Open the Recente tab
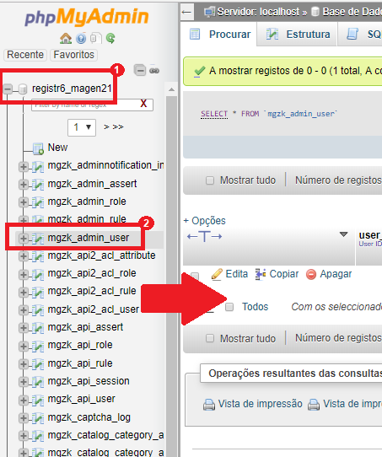 (25, 55)
